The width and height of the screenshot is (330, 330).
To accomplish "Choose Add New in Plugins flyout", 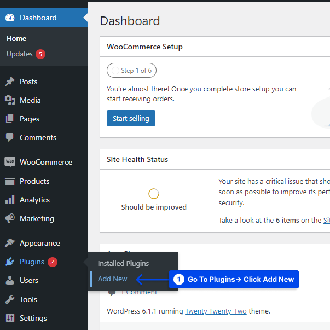I will pyautogui.click(x=112, y=279).
